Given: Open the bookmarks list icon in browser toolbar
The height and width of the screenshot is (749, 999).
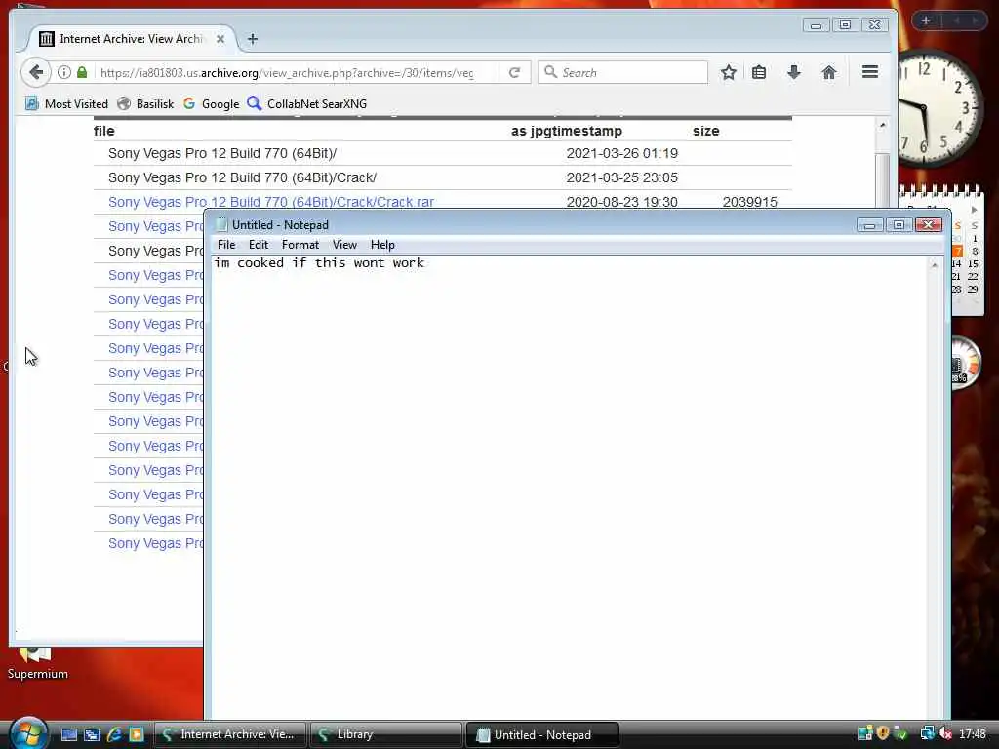Looking at the screenshot, I should 759,72.
